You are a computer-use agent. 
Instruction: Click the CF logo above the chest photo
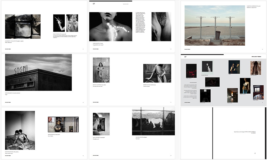(x=94, y=4)
